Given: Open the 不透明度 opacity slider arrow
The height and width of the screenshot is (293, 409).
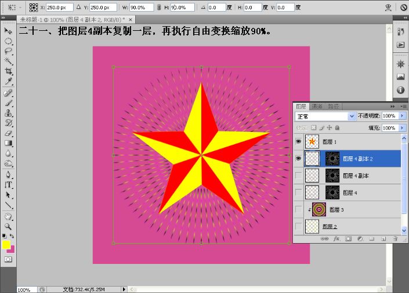Looking at the screenshot, I should tap(402, 116).
